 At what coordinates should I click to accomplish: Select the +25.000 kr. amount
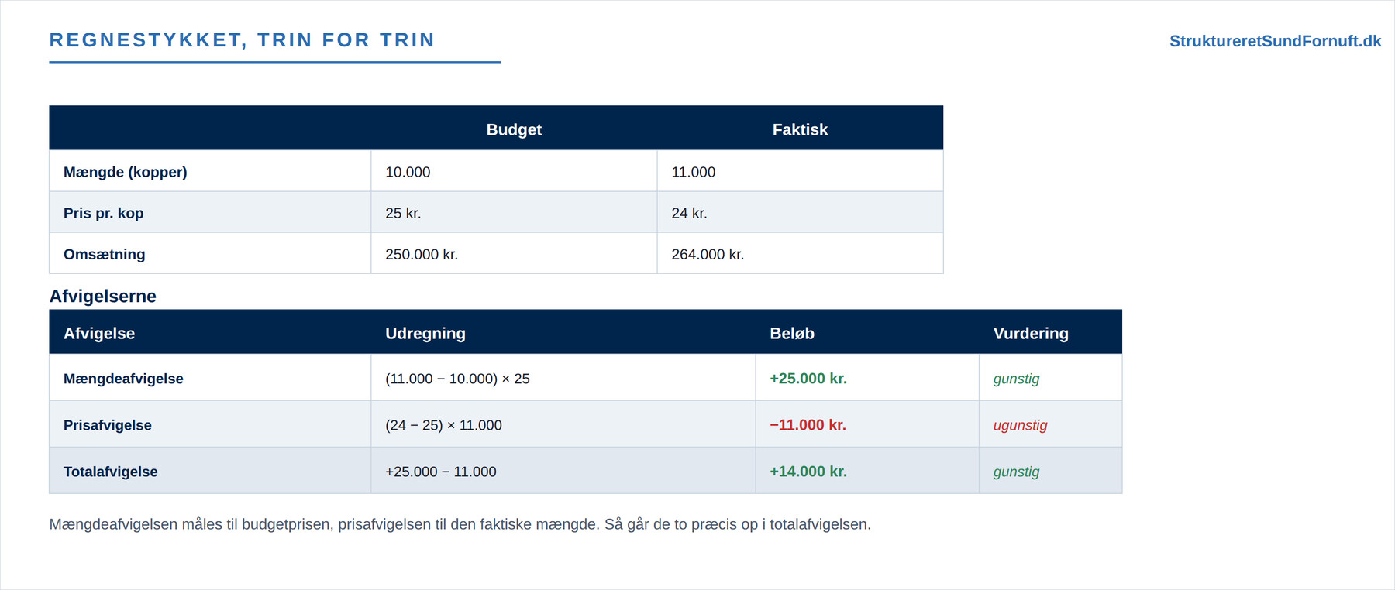pos(808,379)
